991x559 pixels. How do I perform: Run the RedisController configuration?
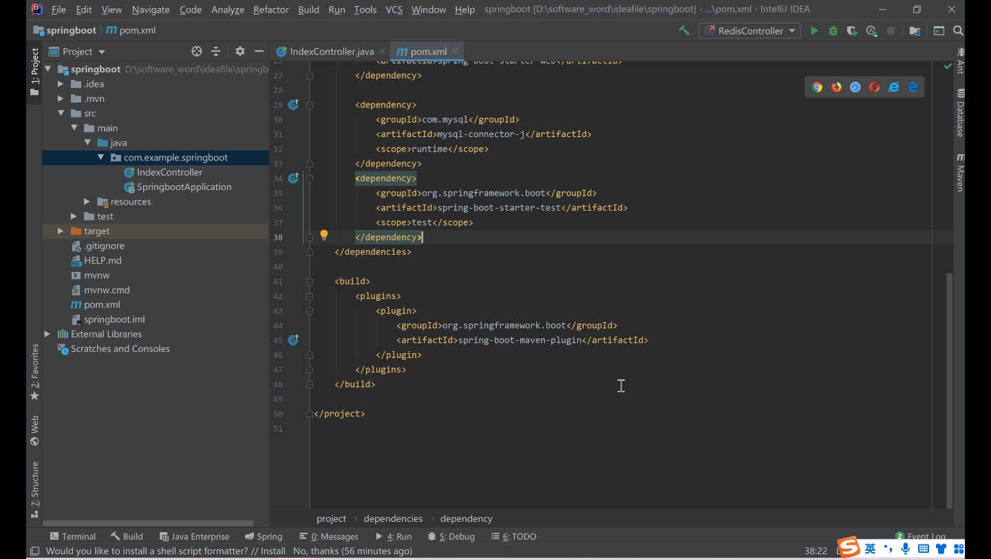(814, 30)
